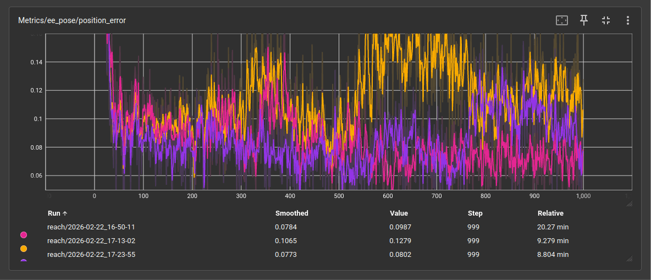Viewport: 651px width, 280px height.
Task: Sort the table by the Run column
Action: (57, 213)
